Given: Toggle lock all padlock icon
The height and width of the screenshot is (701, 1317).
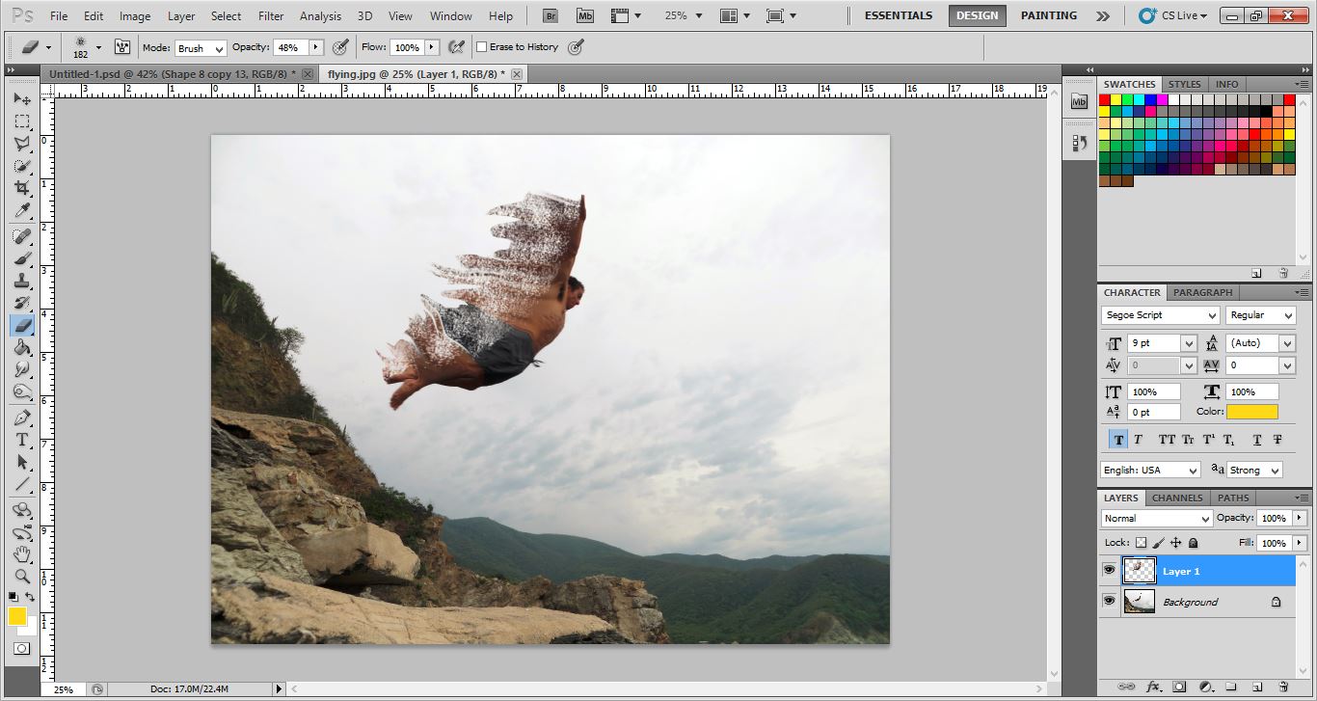Looking at the screenshot, I should (x=1193, y=543).
